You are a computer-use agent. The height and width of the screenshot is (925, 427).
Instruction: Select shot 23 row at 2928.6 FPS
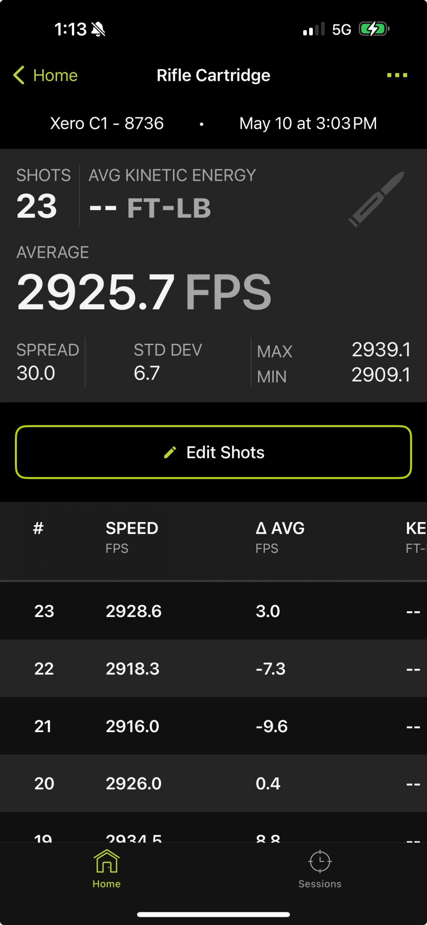[x=213, y=611]
